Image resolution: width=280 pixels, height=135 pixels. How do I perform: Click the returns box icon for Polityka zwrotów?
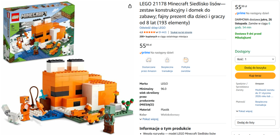point(186,60)
